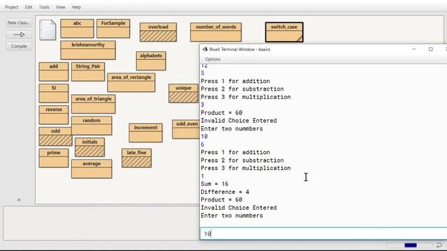Select the random class box
Image resolution: width=447 pixels, height=251 pixels.
[x=91, y=125]
